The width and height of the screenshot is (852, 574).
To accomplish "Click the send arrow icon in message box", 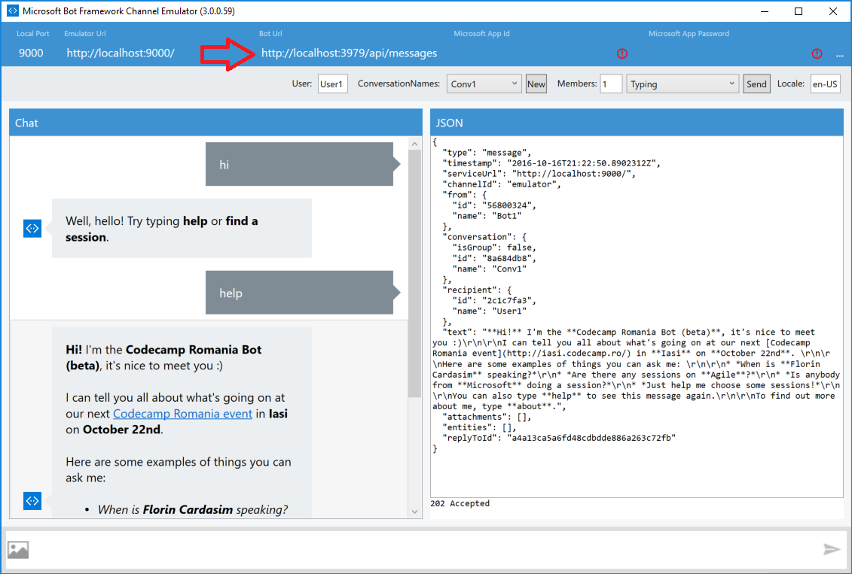I will coord(832,550).
